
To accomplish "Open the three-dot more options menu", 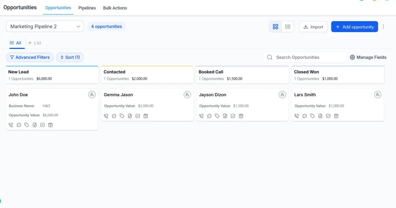I will click(x=383, y=27).
